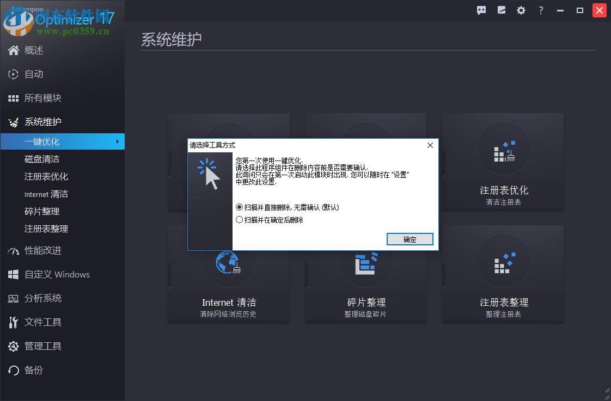Screen dimensions: 611x401
Task: Confirm the dialog with the 确定 button
Action: 410,239
